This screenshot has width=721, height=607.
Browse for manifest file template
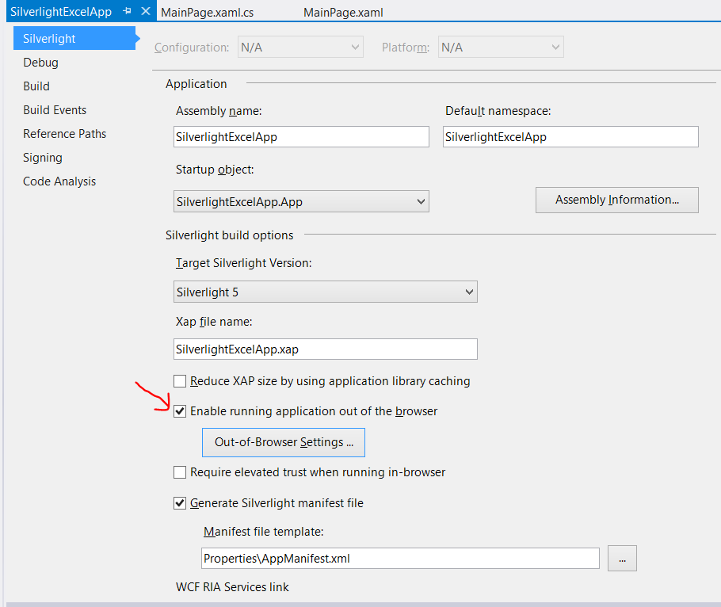622,559
